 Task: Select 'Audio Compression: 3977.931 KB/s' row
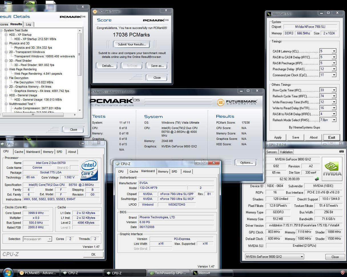tap(37, 108)
